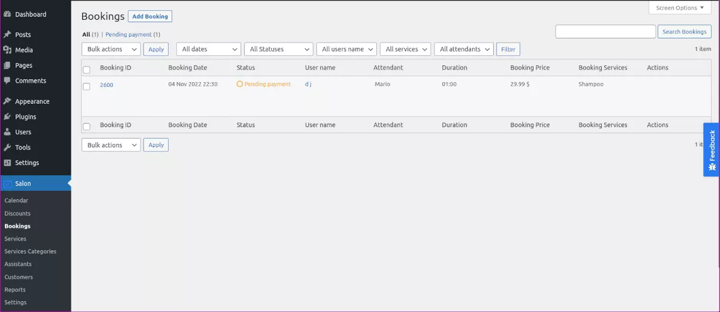Click the Dashboard icon in sidebar
Image resolution: width=720 pixels, height=312 pixels.
coord(7,14)
